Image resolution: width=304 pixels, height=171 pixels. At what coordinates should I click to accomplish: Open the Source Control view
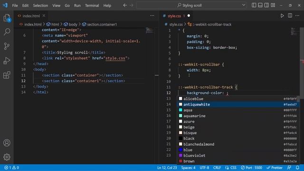click(x=7, y=46)
